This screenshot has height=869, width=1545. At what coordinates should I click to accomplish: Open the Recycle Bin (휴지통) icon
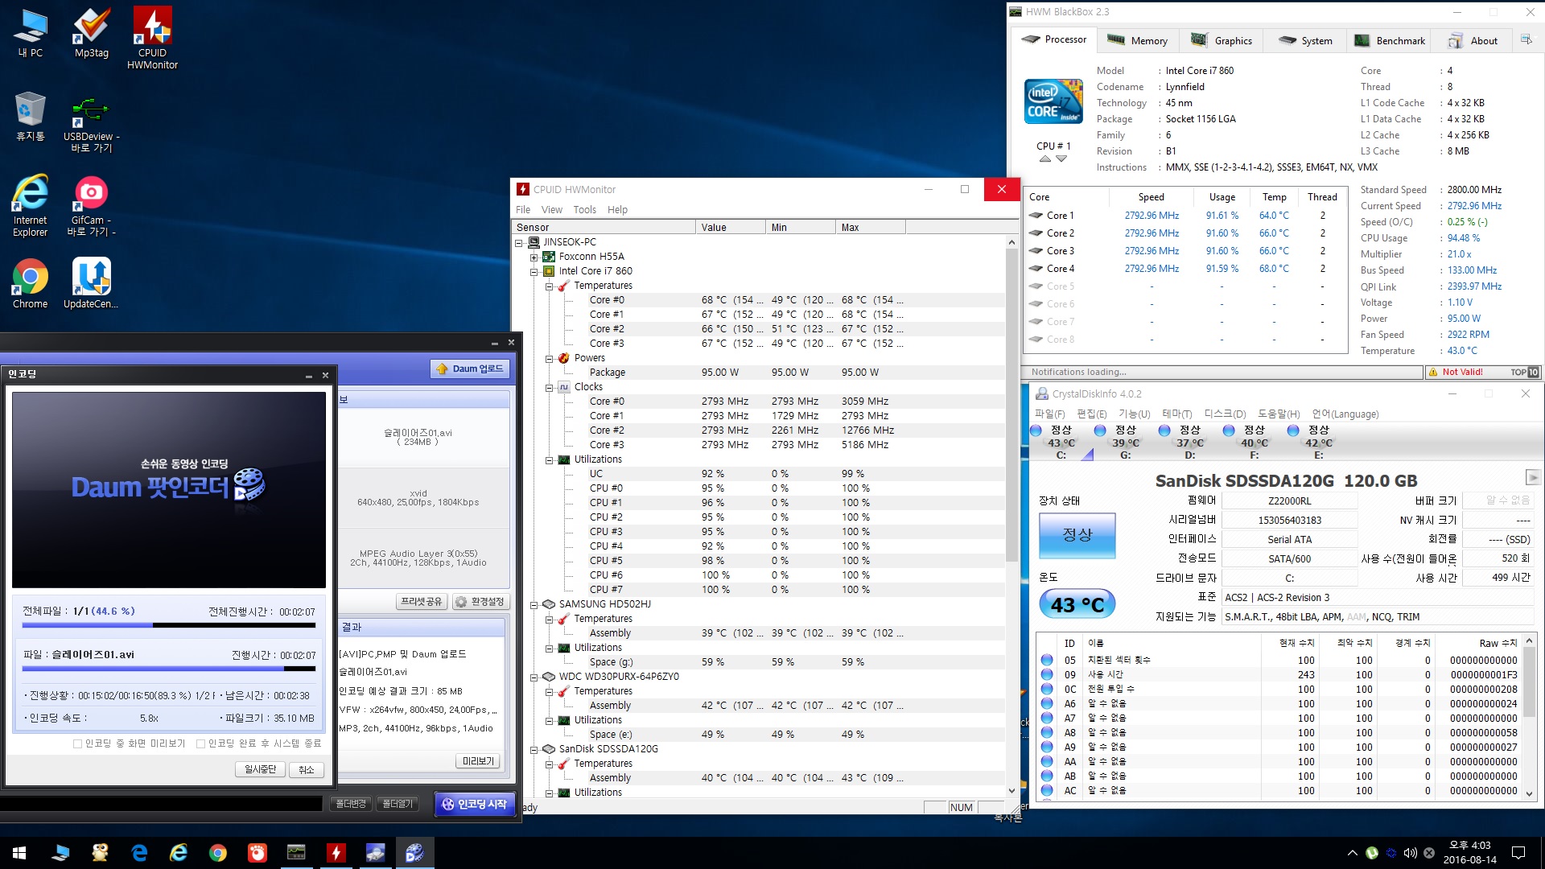tap(31, 117)
